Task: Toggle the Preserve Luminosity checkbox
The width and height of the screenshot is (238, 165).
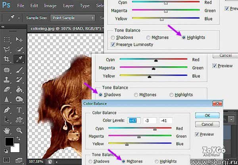Action: 113,45
